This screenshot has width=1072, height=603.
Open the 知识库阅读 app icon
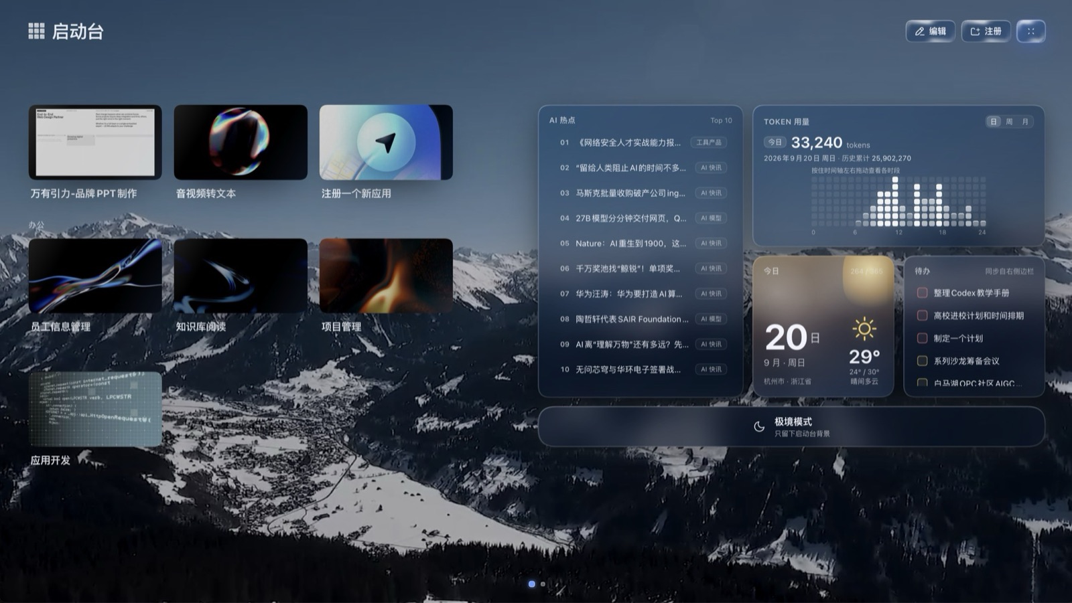[x=241, y=275]
